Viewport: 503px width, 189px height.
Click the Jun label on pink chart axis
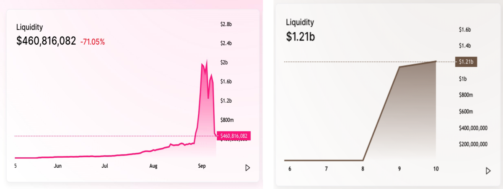pyautogui.click(x=58, y=166)
